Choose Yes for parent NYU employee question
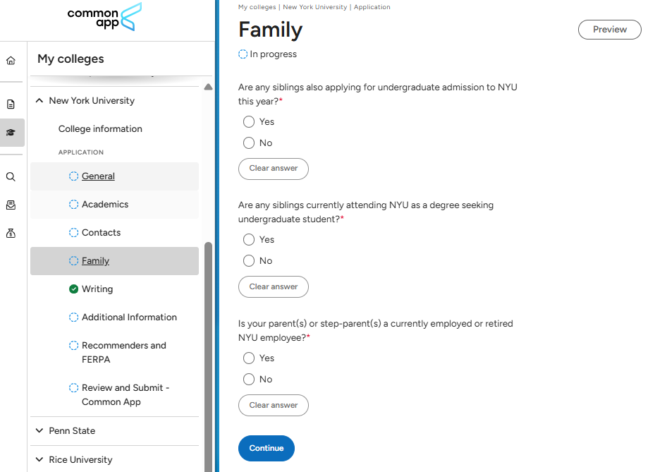 coord(249,358)
